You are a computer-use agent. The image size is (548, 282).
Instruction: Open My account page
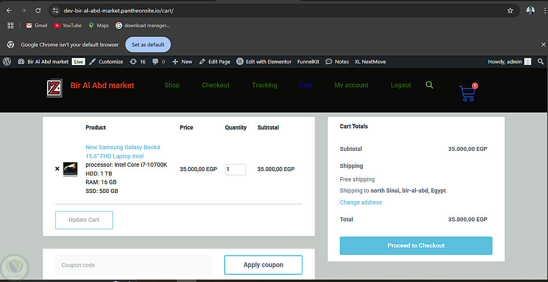point(352,85)
